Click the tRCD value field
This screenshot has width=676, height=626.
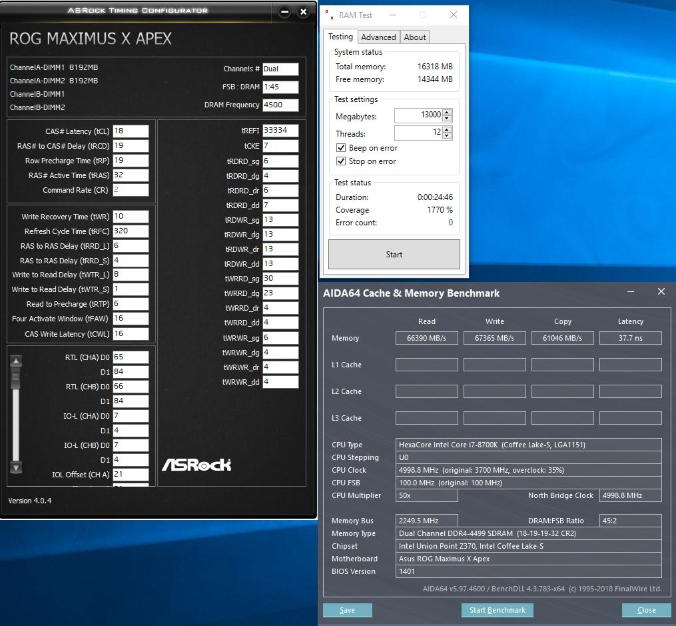click(131, 146)
